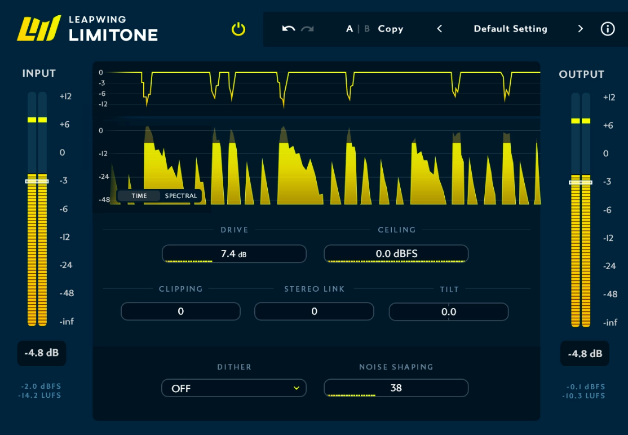
Task: Click the Leapwing logo icon
Action: pyautogui.click(x=39, y=28)
